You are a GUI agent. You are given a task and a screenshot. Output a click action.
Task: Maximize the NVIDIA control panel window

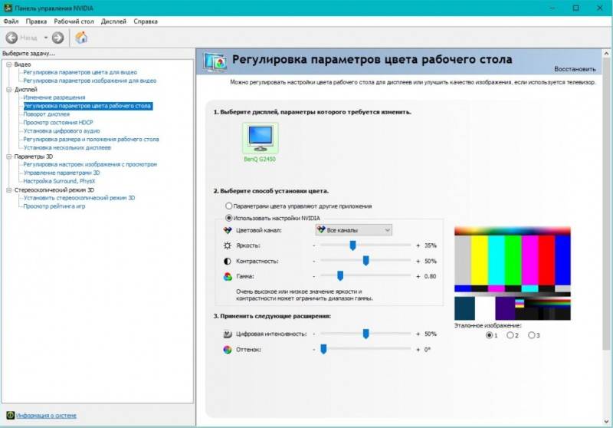(576, 8)
